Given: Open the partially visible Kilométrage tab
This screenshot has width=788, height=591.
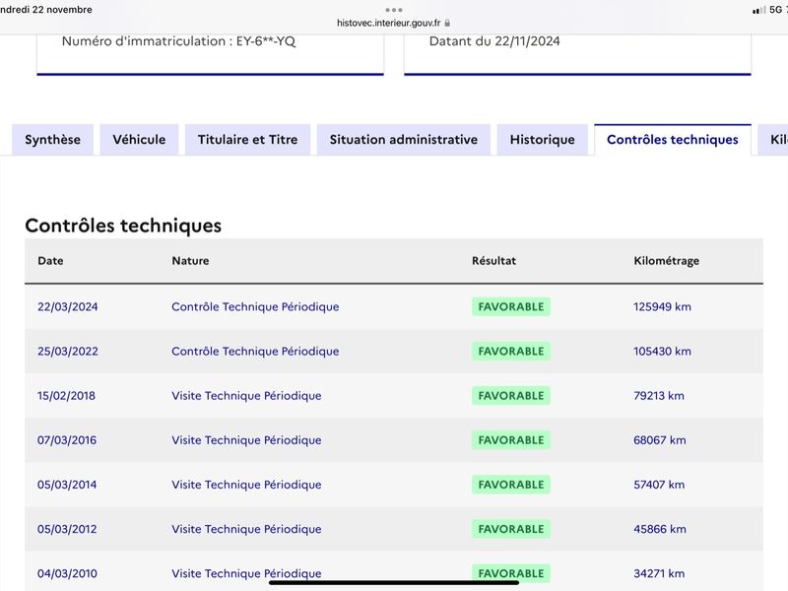Looking at the screenshot, I should tap(774, 140).
